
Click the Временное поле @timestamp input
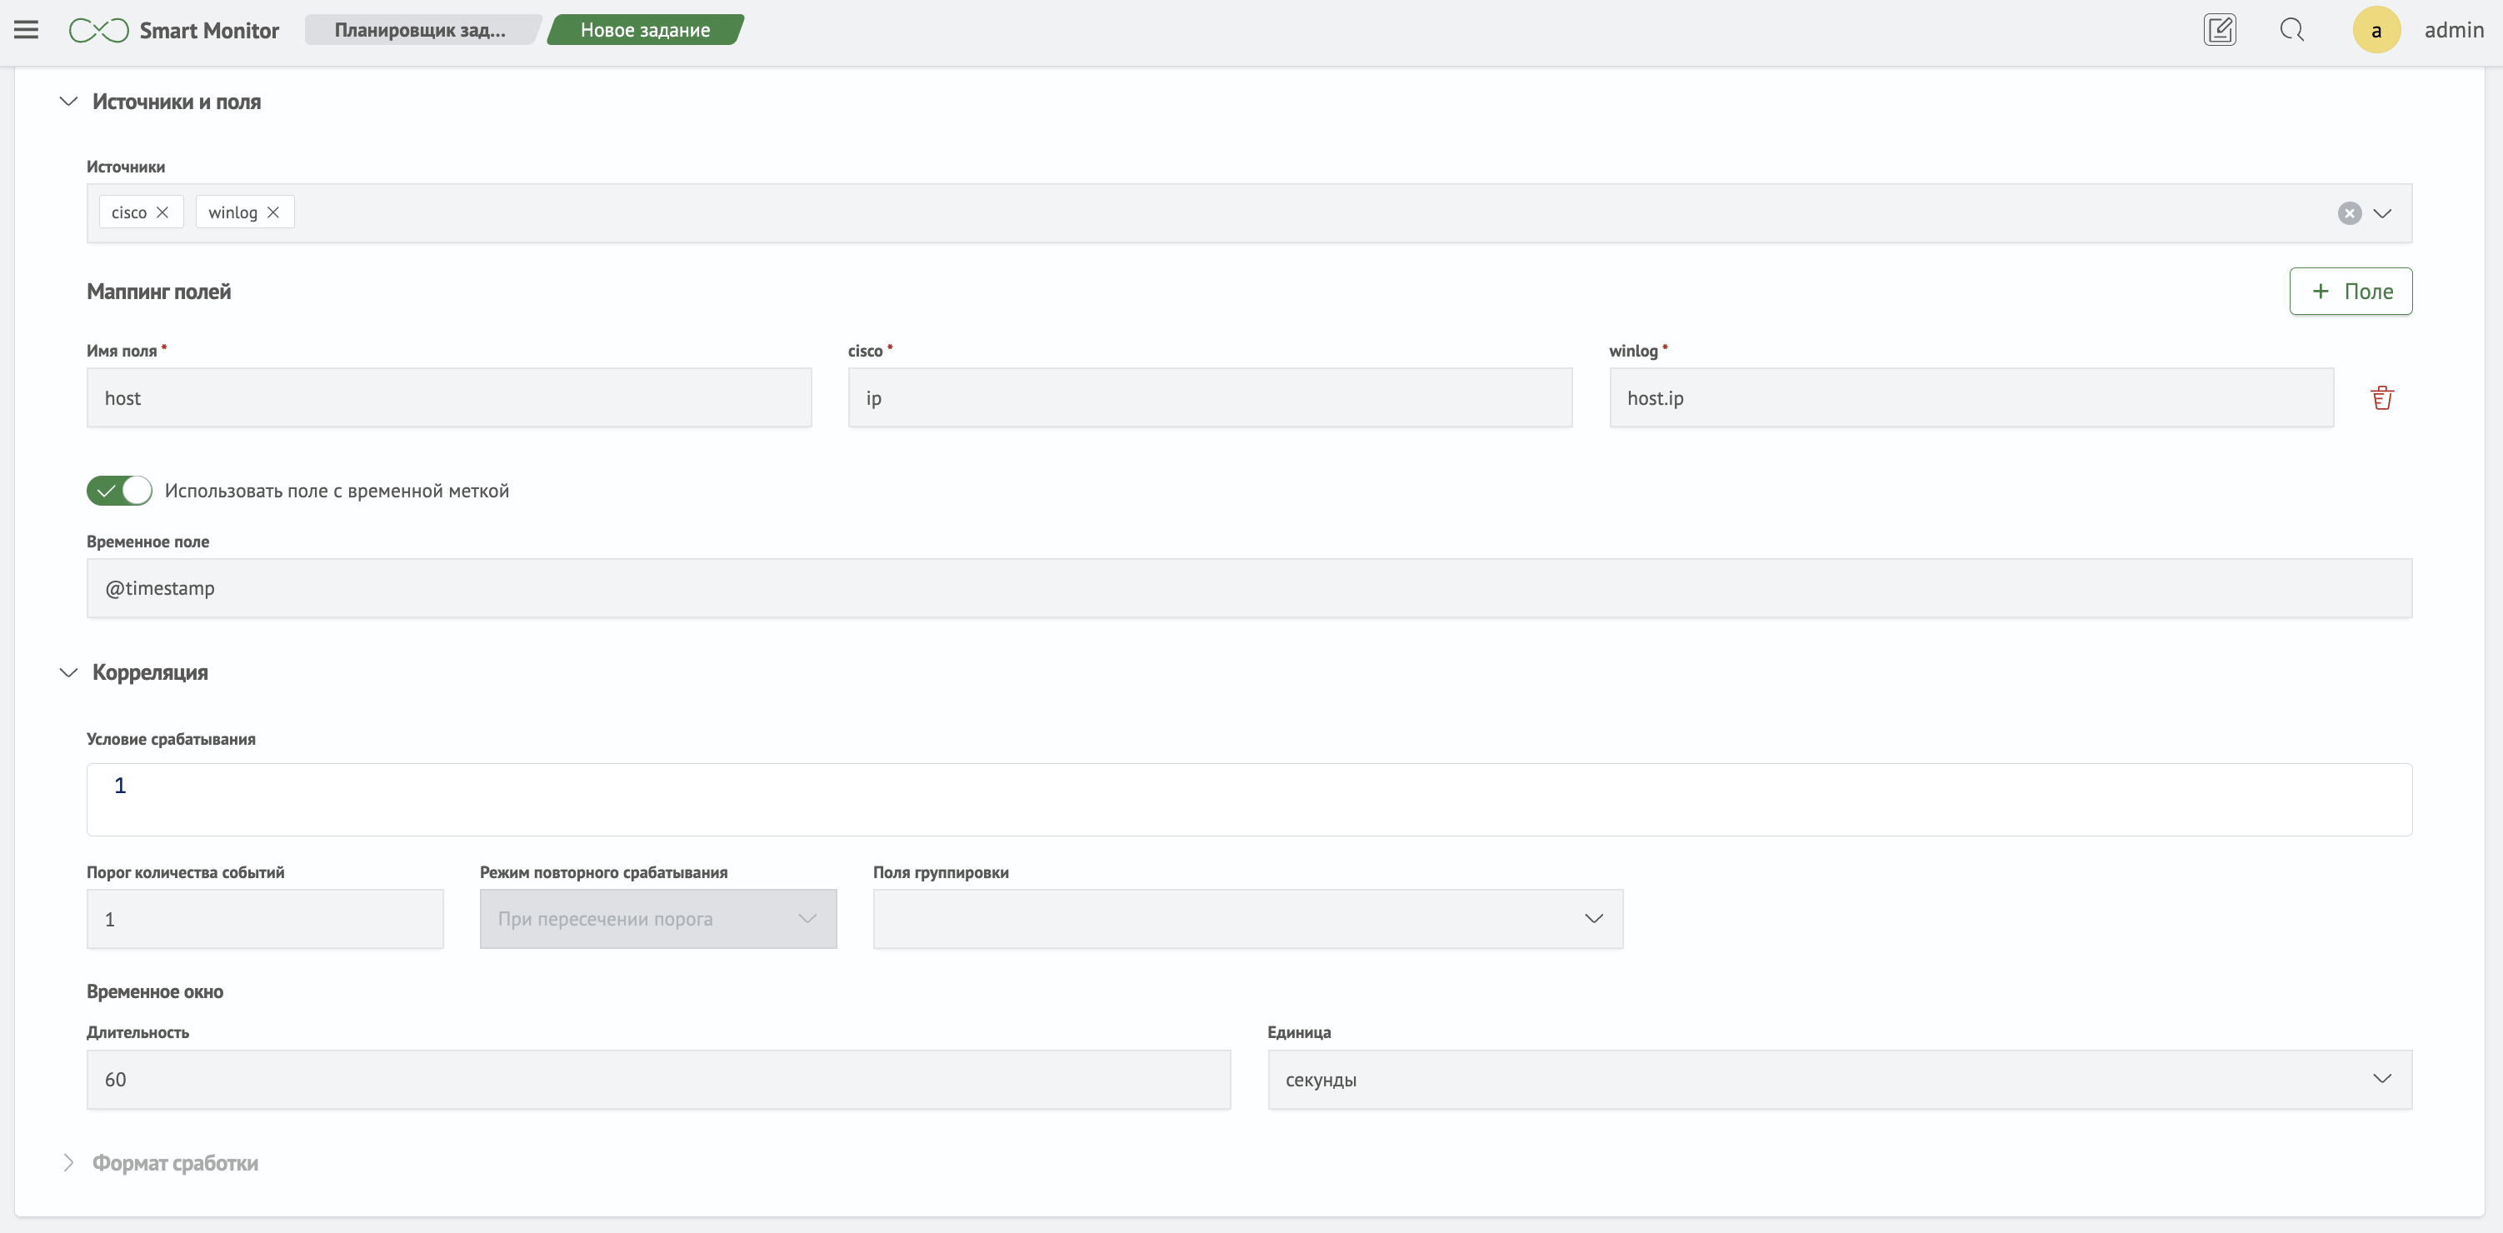[x=1249, y=588]
